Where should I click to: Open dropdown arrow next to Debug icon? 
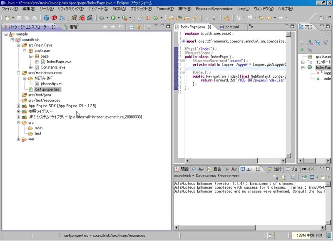pos(107,18)
